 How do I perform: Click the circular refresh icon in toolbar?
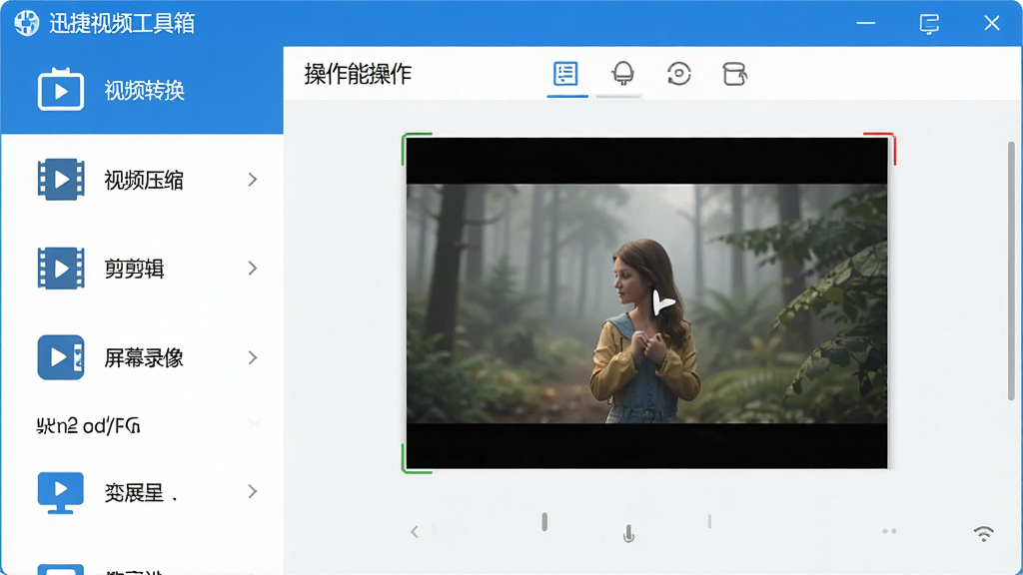[679, 74]
